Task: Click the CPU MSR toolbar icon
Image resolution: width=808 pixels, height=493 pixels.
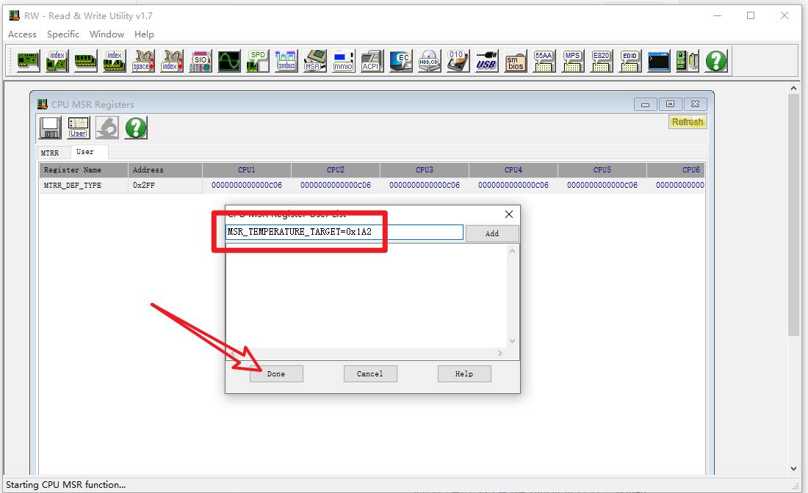Action: pyautogui.click(x=315, y=60)
